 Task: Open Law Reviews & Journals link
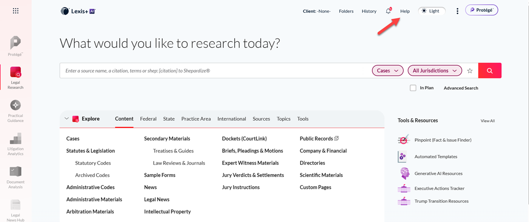pos(179,163)
